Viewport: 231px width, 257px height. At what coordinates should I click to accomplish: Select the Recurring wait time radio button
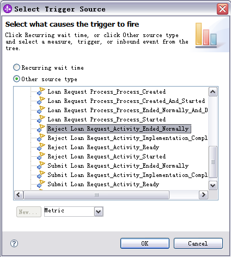(16, 68)
